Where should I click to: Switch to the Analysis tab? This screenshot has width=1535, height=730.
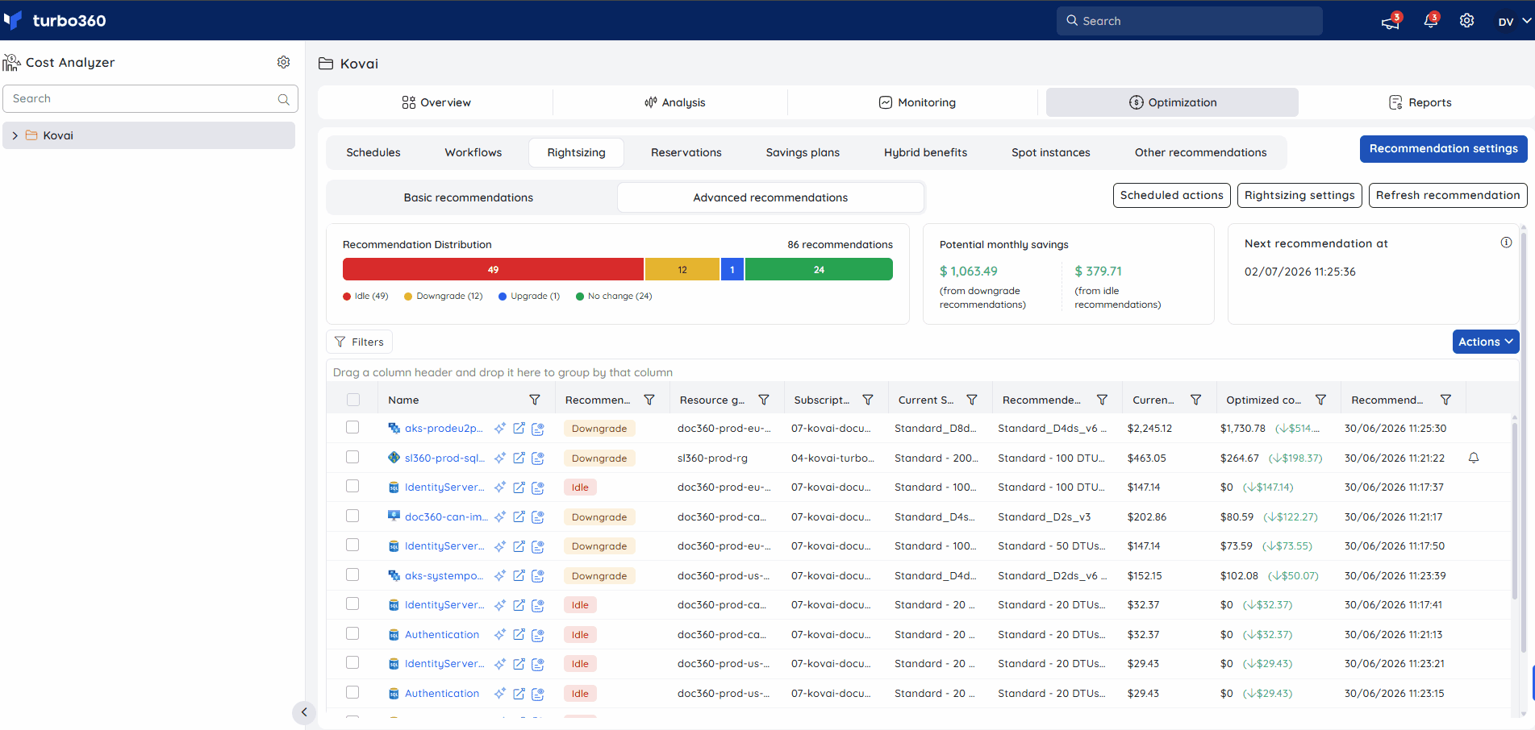point(674,102)
